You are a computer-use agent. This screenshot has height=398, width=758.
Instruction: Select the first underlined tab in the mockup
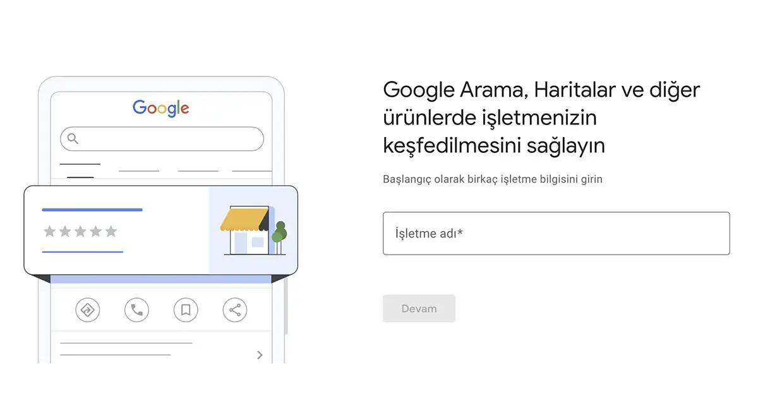(x=80, y=165)
